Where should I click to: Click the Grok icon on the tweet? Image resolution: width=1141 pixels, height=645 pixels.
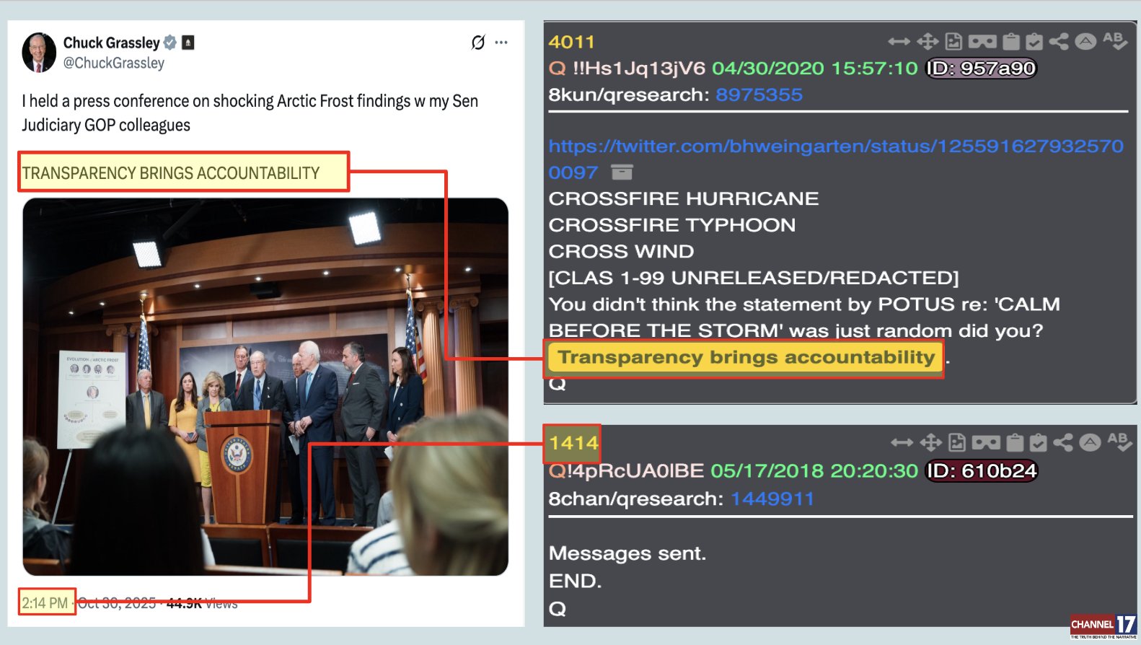(477, 43)
